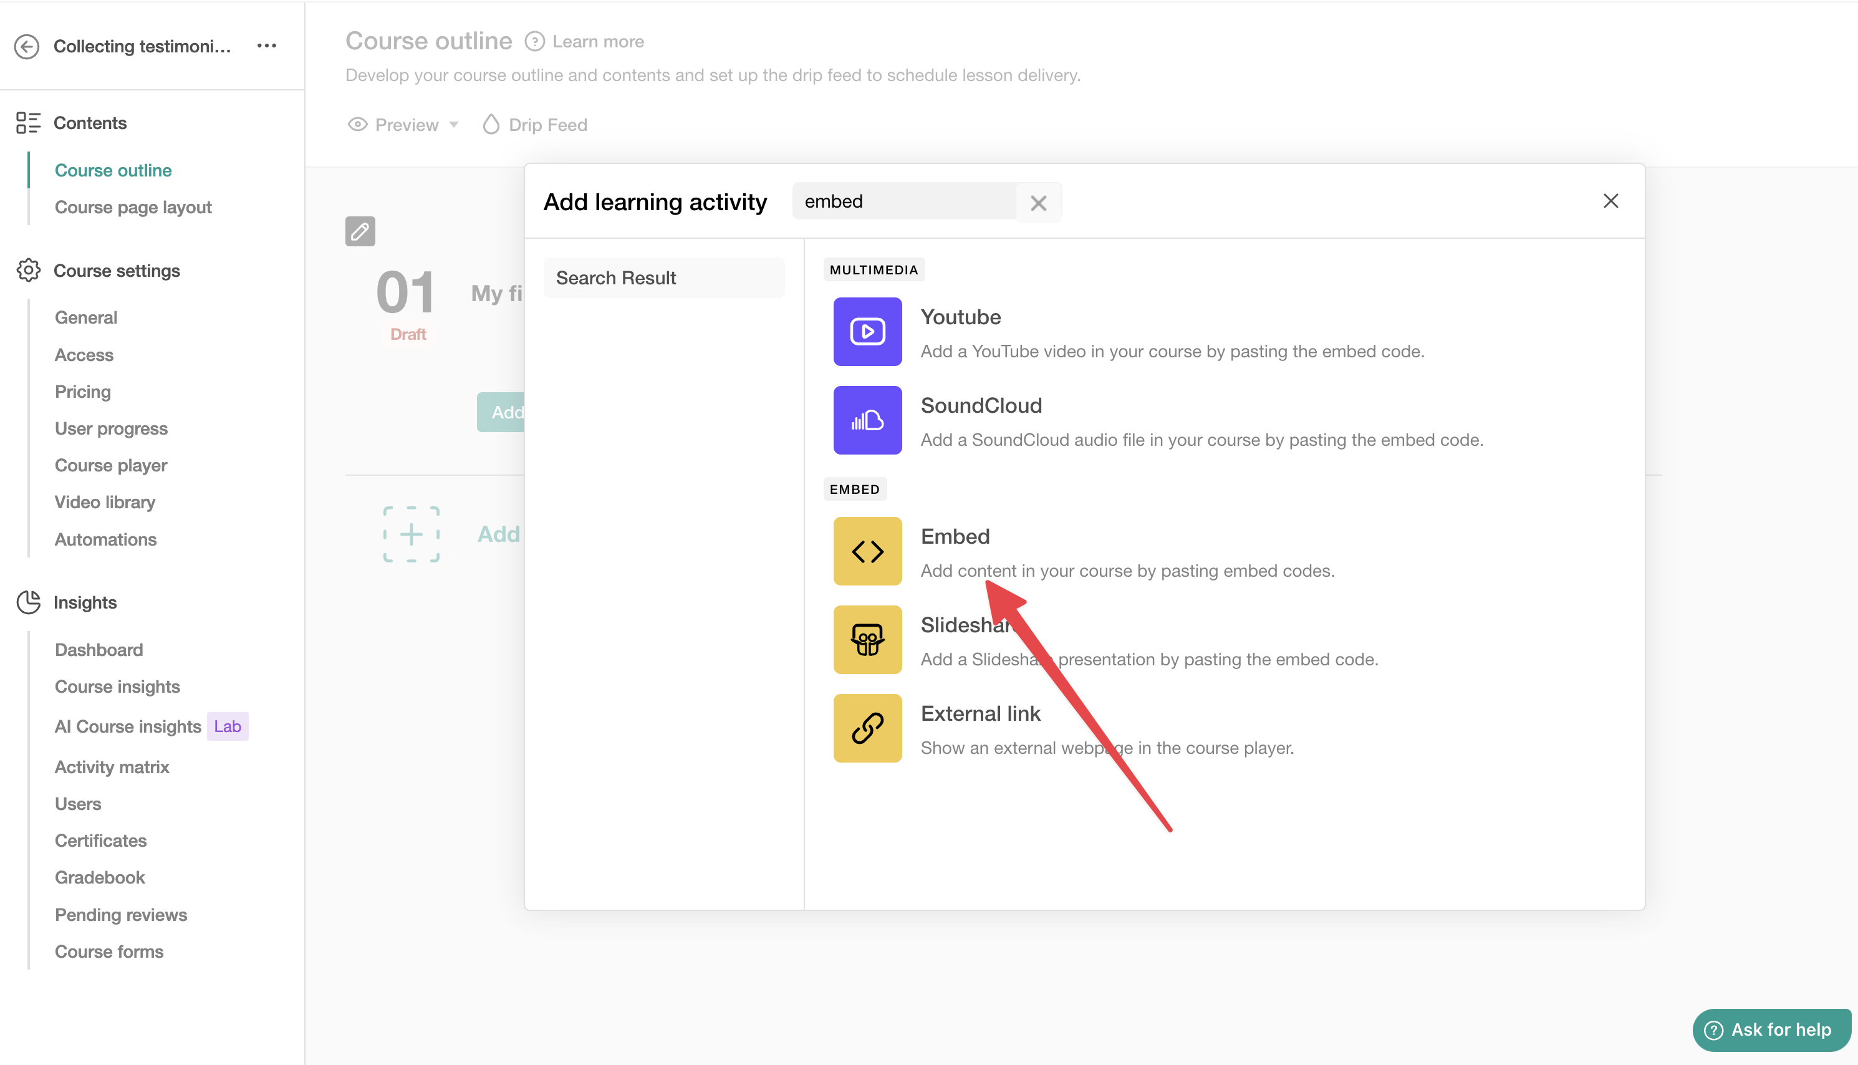Screen dimensions: 1858x1065
Task: Click the dashed plus add section icon
Action: coord(412,534)
